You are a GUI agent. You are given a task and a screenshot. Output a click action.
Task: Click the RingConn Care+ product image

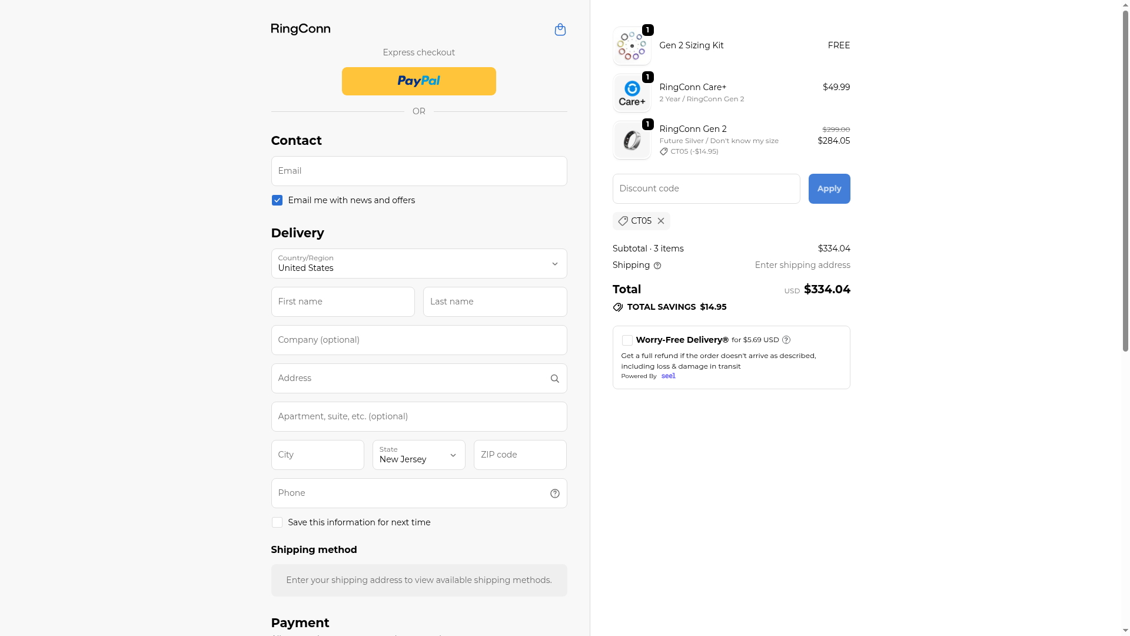click(632, 93)
